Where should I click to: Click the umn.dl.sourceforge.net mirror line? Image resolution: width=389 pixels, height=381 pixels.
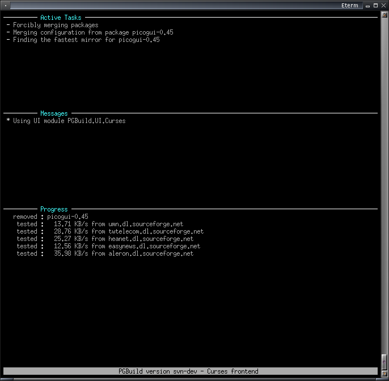click(100, 225)
